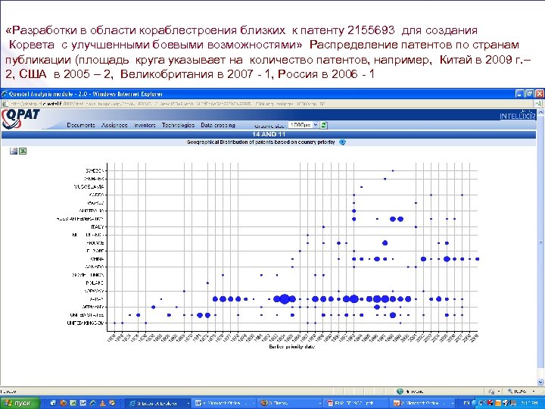Select the largest United States bubble near 1998
This screenshot has height=409, width=545.
click(x=393, y=315)
